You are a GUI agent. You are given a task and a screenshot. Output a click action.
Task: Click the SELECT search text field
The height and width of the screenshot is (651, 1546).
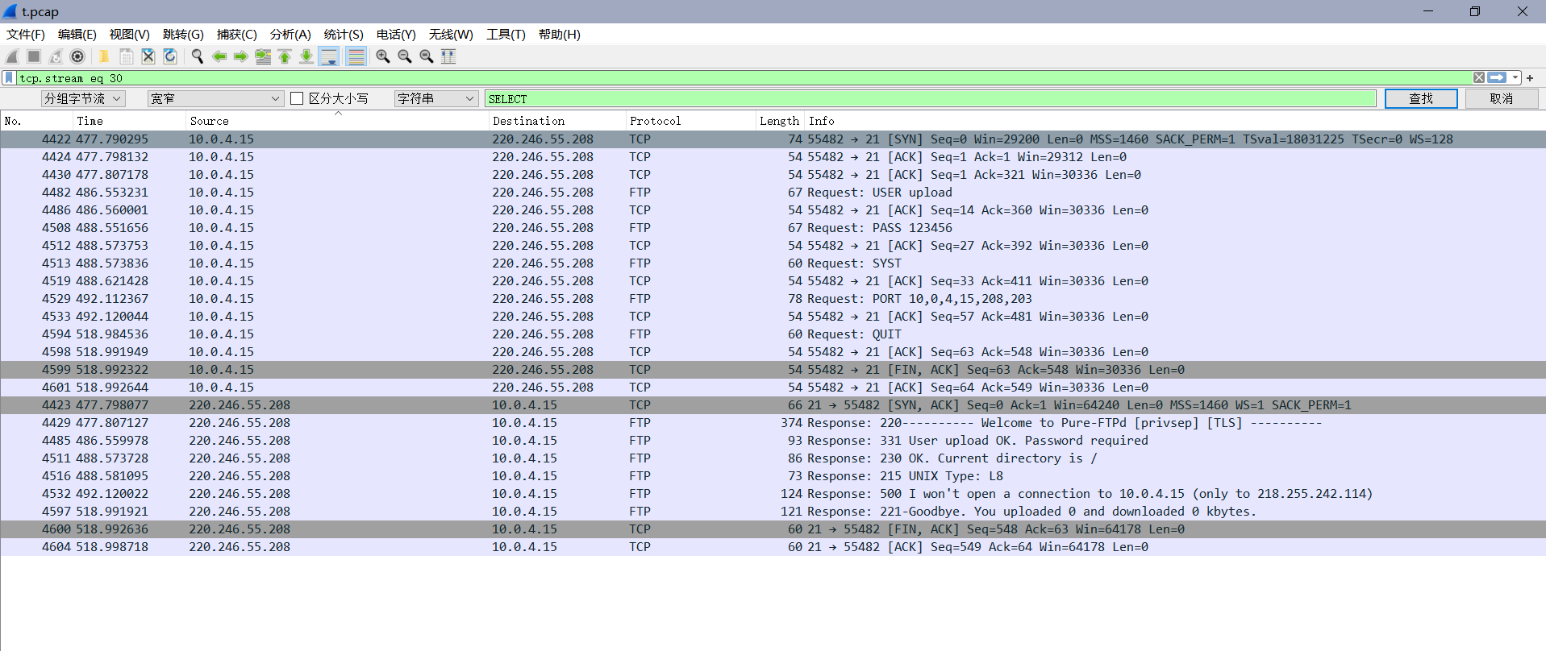[x=931, y=98]
